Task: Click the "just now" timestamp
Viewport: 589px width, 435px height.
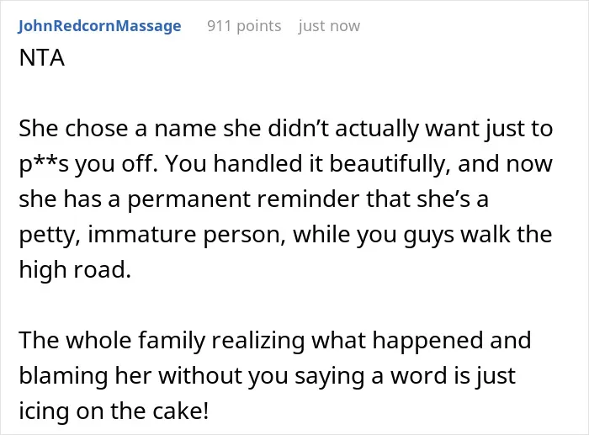Action: click(x=329, y=26)
